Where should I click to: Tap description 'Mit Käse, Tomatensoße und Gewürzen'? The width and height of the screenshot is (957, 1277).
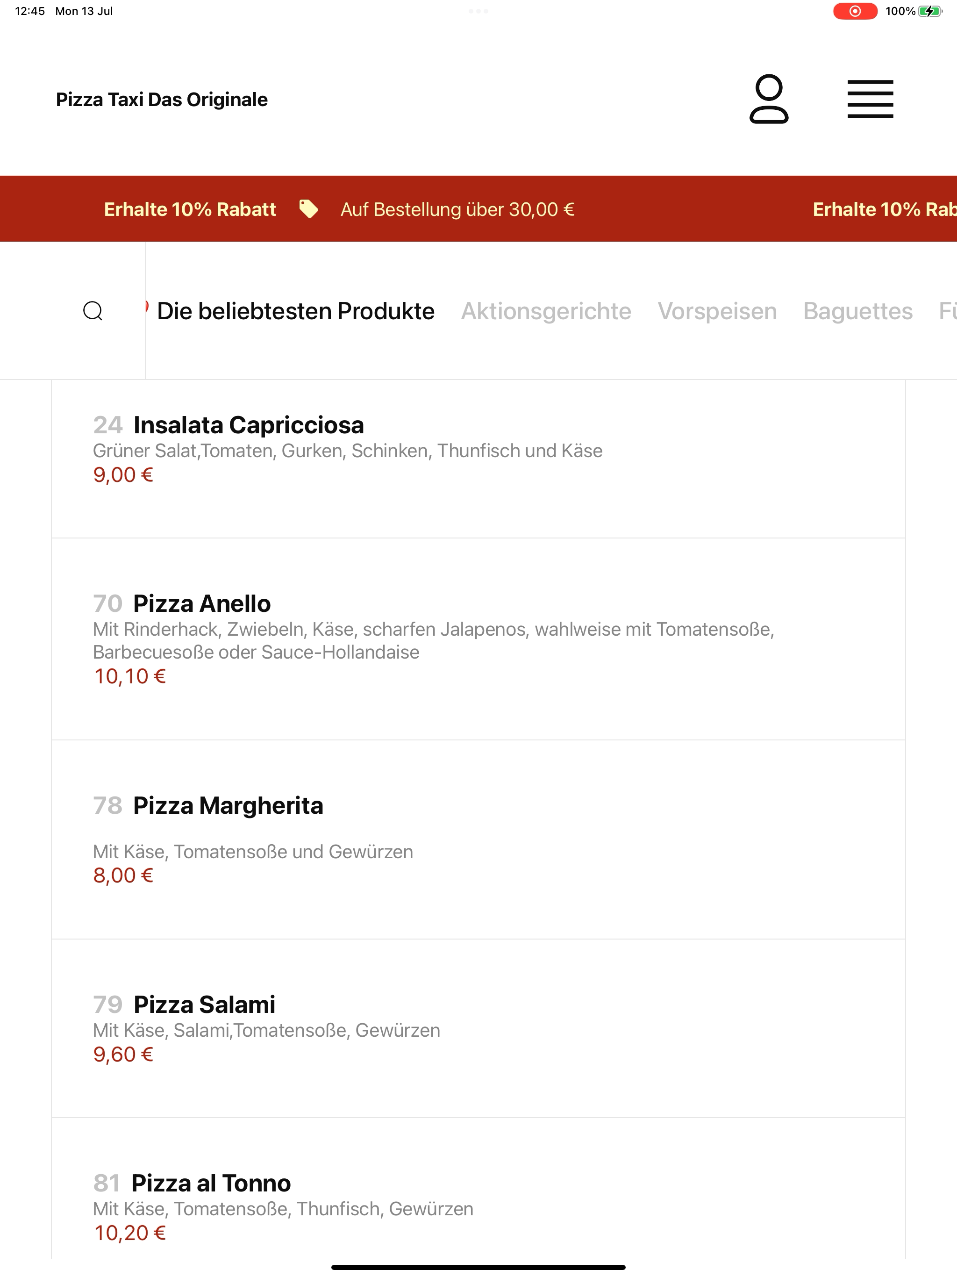pyautogui.click(x=253, y=852)
